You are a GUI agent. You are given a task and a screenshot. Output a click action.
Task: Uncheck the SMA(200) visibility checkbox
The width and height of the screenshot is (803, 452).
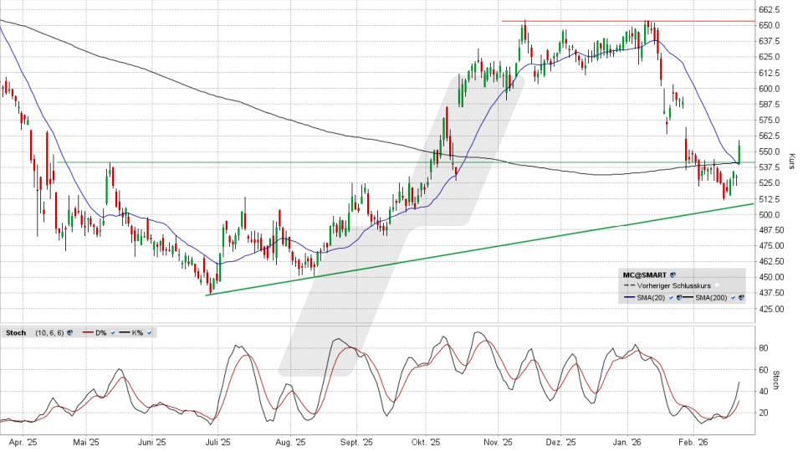point(733,297)
